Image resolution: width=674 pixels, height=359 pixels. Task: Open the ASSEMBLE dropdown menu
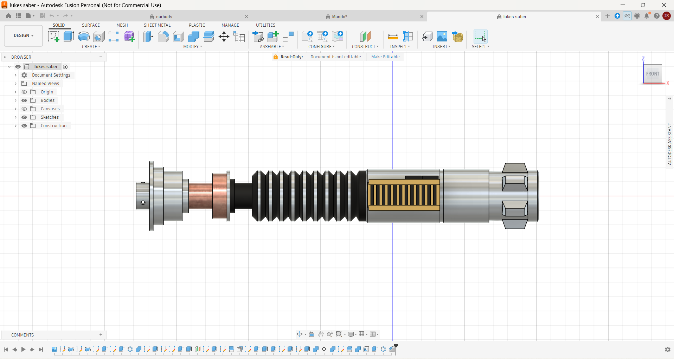point(272,47)
